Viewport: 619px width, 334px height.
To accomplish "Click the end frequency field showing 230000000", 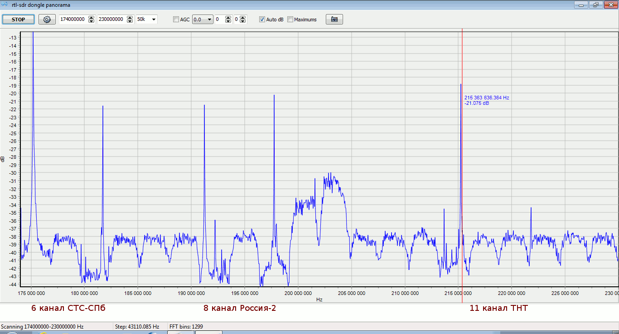I will (111, 20).
